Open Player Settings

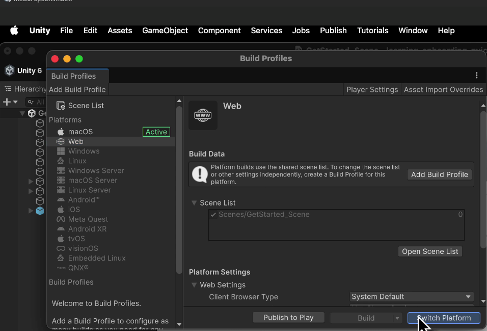(x=372, y=90)
